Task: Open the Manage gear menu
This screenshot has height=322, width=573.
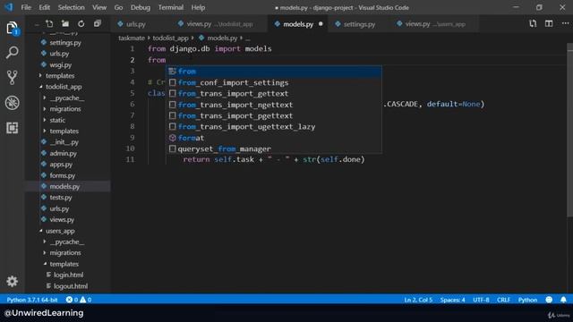Action: click(x=12, y=281)
